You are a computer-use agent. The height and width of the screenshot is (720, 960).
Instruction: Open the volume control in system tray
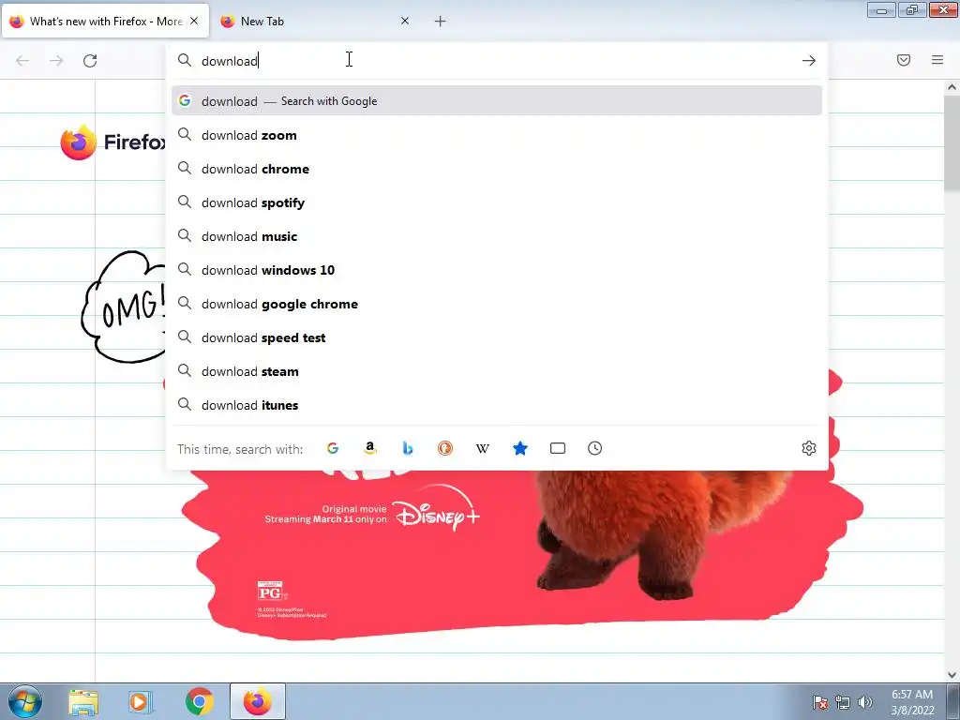click(865, 702)
